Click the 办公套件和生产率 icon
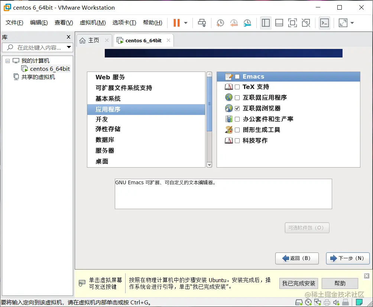Viewport: 373px width, 307px height. (x=229, y=119)
